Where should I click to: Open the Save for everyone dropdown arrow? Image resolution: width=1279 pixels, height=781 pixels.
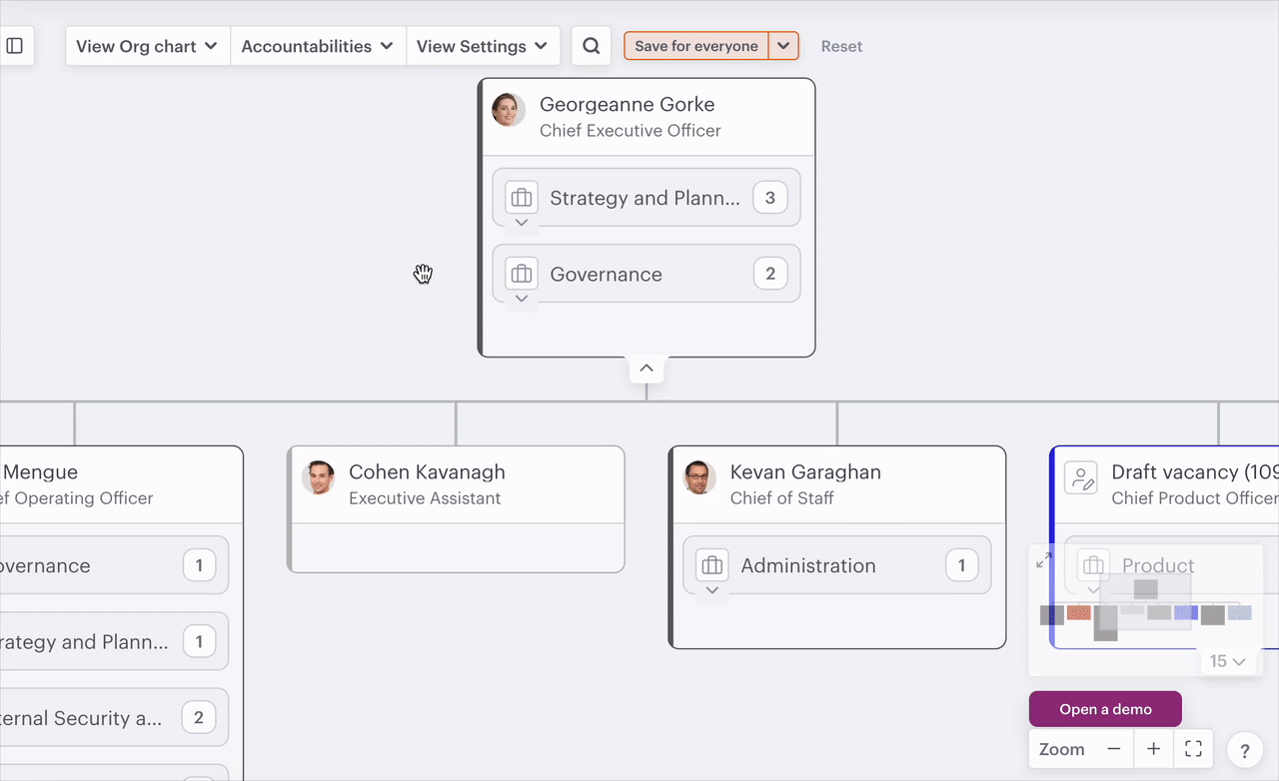[x=784, y=46]
